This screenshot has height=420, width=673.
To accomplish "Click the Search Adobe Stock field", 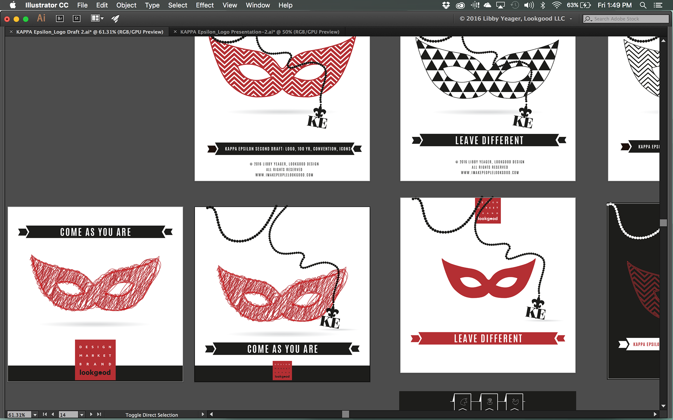I will pyautogui.click(x=626, y=19).
